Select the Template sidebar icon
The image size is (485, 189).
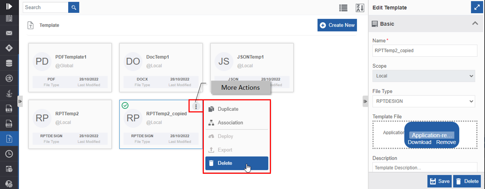(9, 139)
